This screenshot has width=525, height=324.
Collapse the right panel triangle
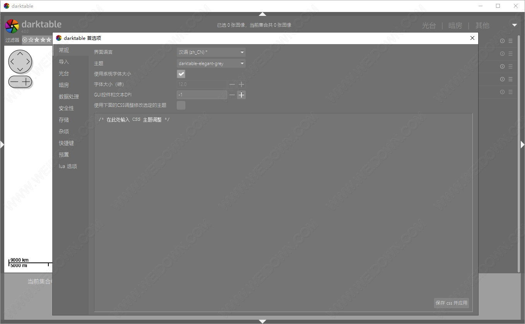point(523,144)
